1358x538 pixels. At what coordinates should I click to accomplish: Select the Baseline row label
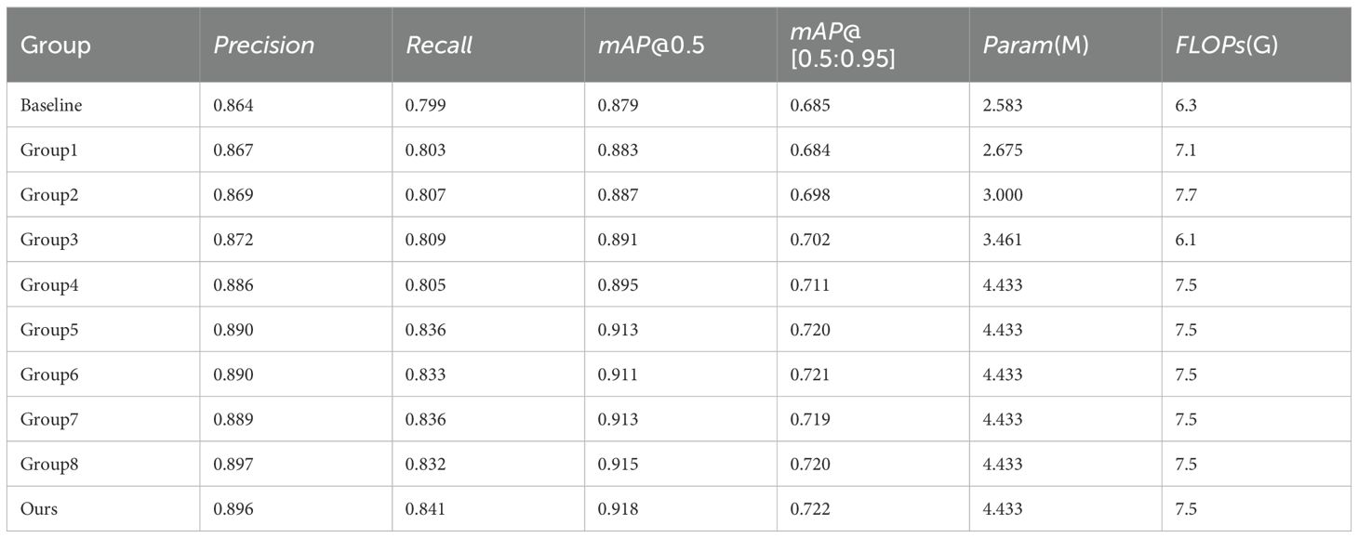pyautogui.click(x=51, y=106)
